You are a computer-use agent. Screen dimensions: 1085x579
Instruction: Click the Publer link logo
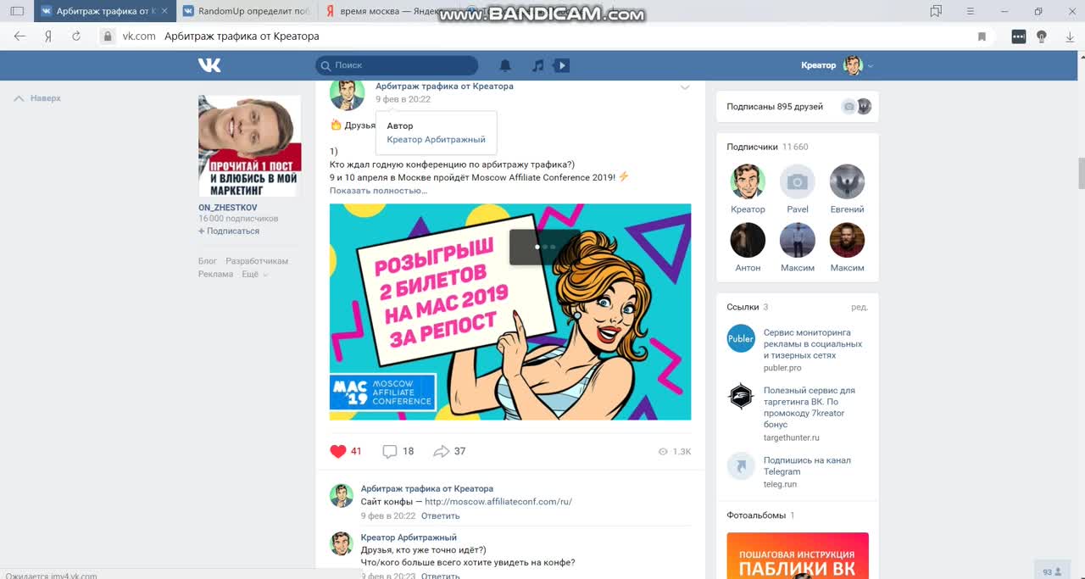click(x=741, y=338)
